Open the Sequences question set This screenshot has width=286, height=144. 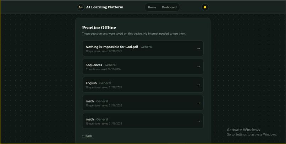[143, 67]
